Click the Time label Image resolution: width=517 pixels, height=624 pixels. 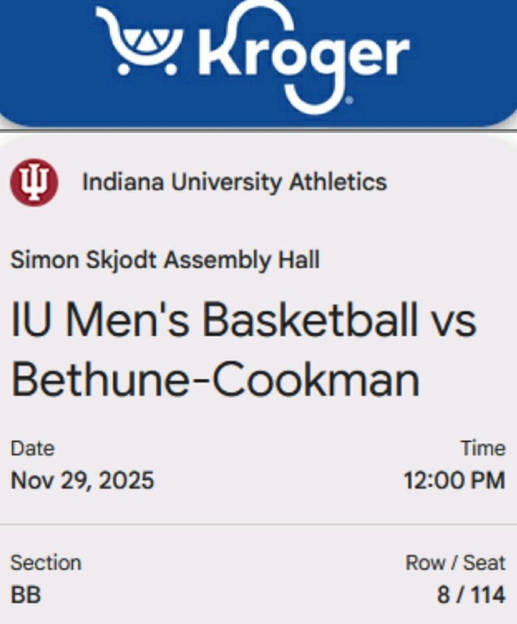click(x=483, y=448)
